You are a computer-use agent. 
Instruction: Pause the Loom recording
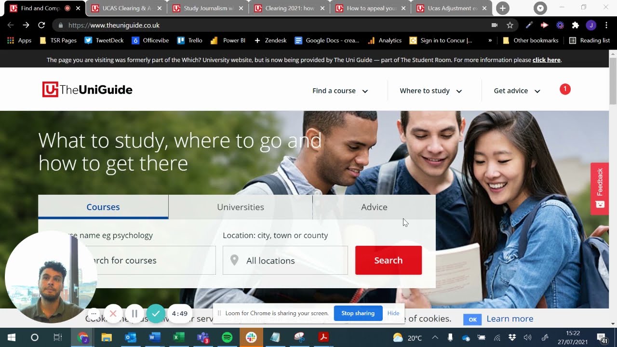[134, 314]
